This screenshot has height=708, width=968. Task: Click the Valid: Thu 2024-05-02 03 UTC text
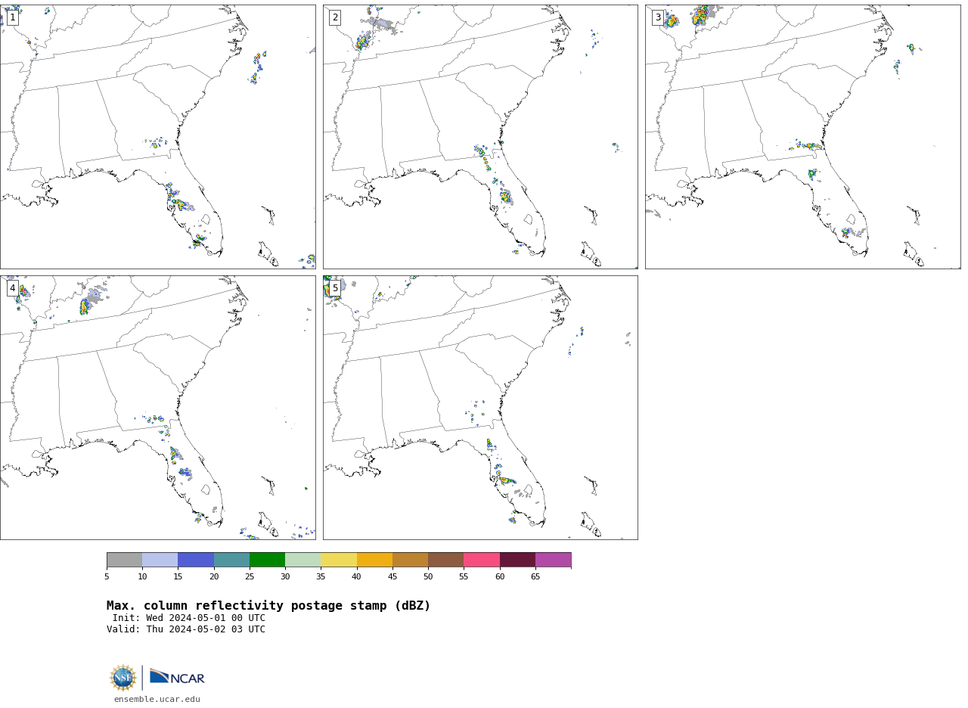click(x=186, y=629)
